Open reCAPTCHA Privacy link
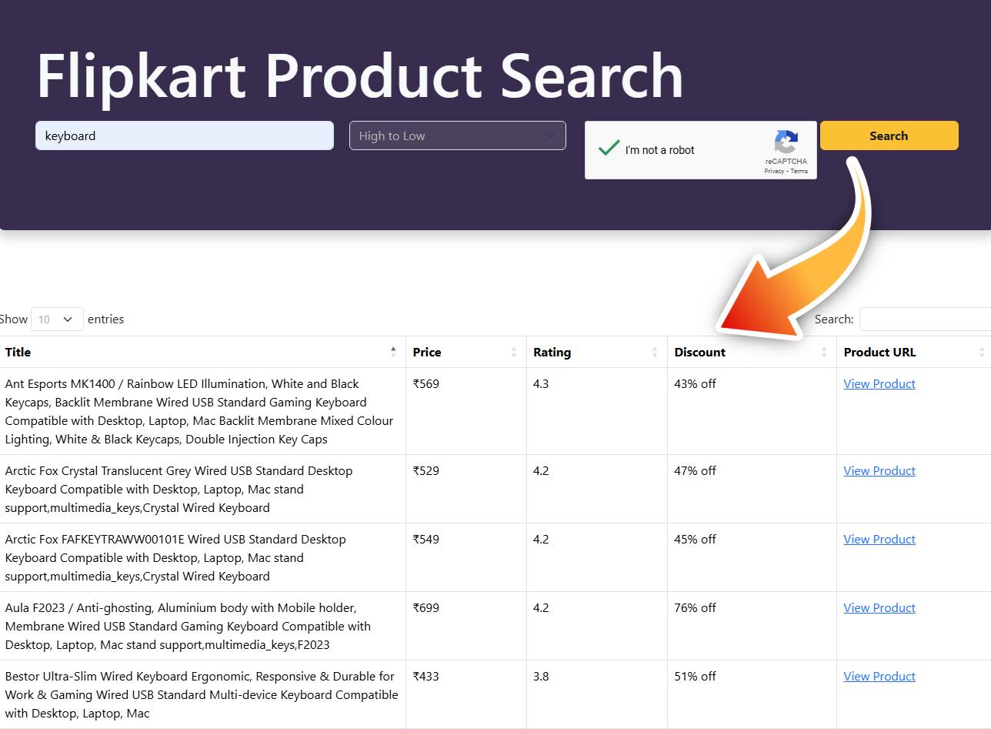This screenshot has height=729, width=991. 774,171
